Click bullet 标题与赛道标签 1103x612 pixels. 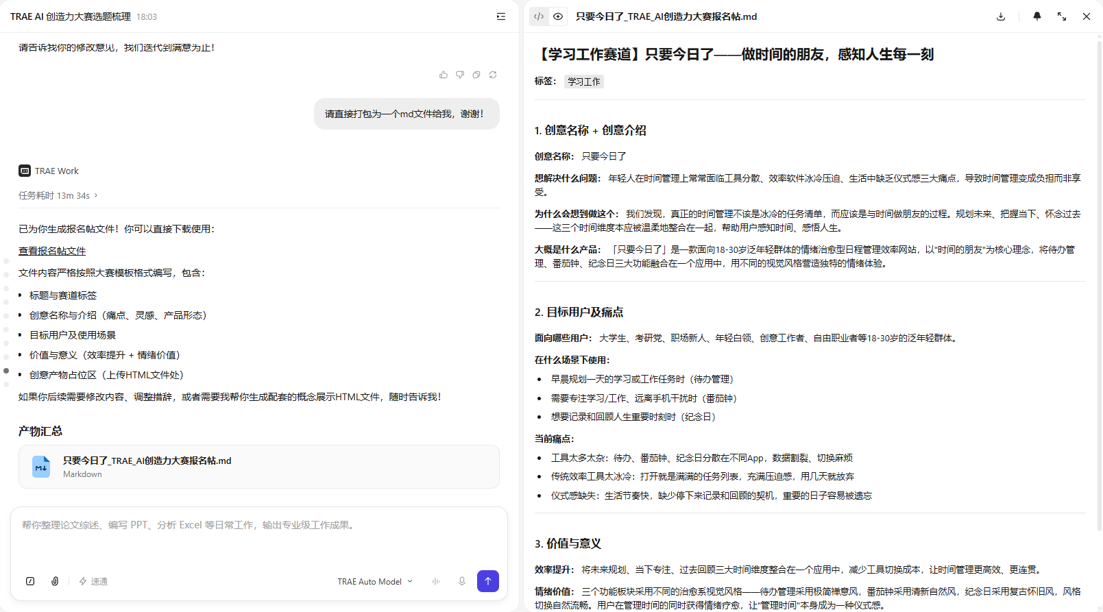click(63, 295)
